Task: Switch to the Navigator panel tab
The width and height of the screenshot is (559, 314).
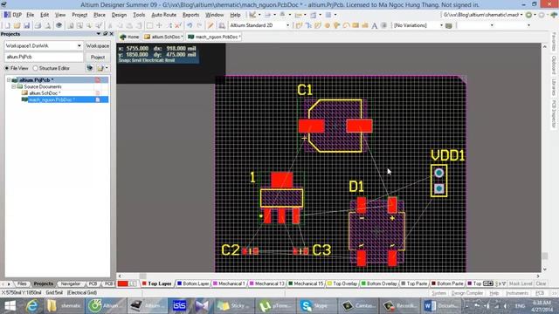Action: point(70,284)
